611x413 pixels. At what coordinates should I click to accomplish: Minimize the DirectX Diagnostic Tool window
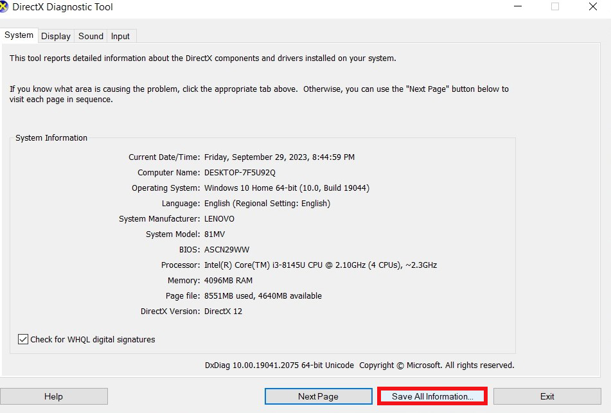point(517,6)
